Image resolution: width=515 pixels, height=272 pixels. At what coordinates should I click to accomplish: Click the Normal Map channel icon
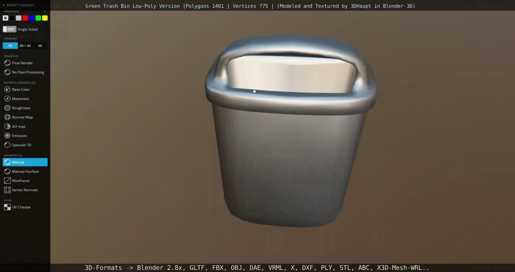(x=7, y=117)
